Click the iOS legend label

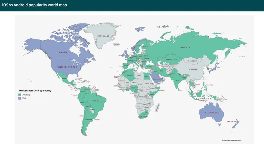pyautogui.click(x=24, y=98)
